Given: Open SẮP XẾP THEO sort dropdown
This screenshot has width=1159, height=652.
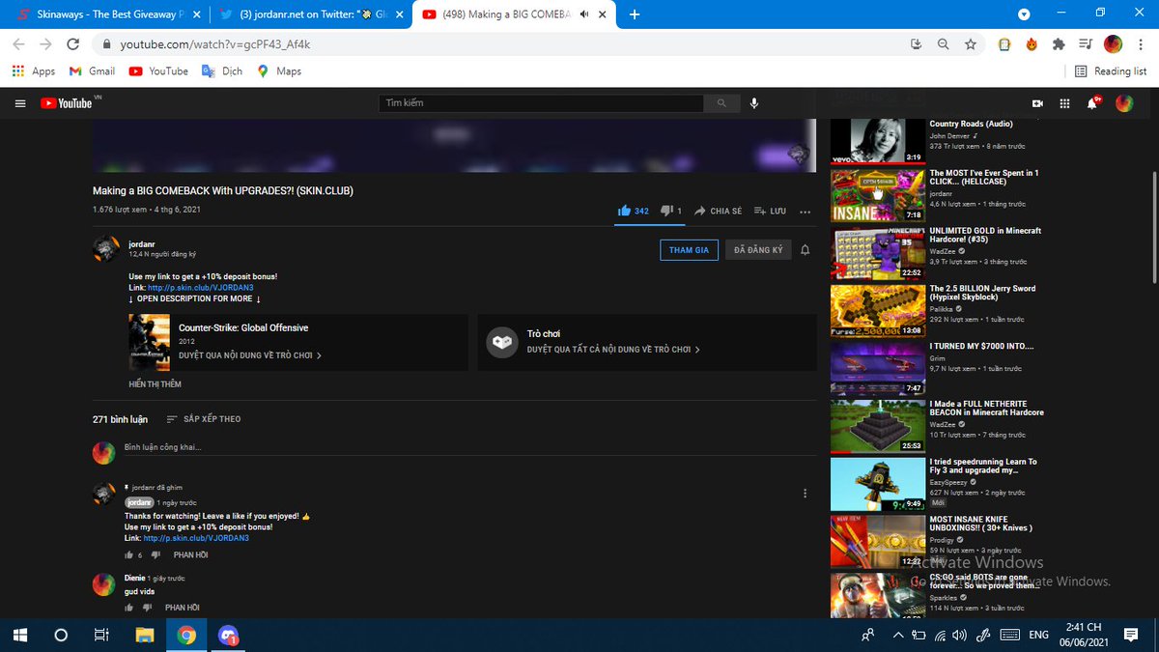Looking at the screenshot, I should click(204, 419).
